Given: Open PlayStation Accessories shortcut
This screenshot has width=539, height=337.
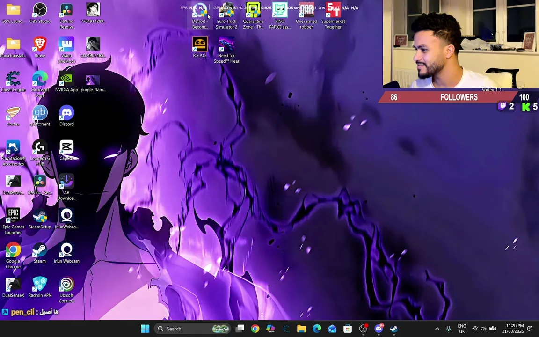Looking at the screenshot, I should coord(13,153).
